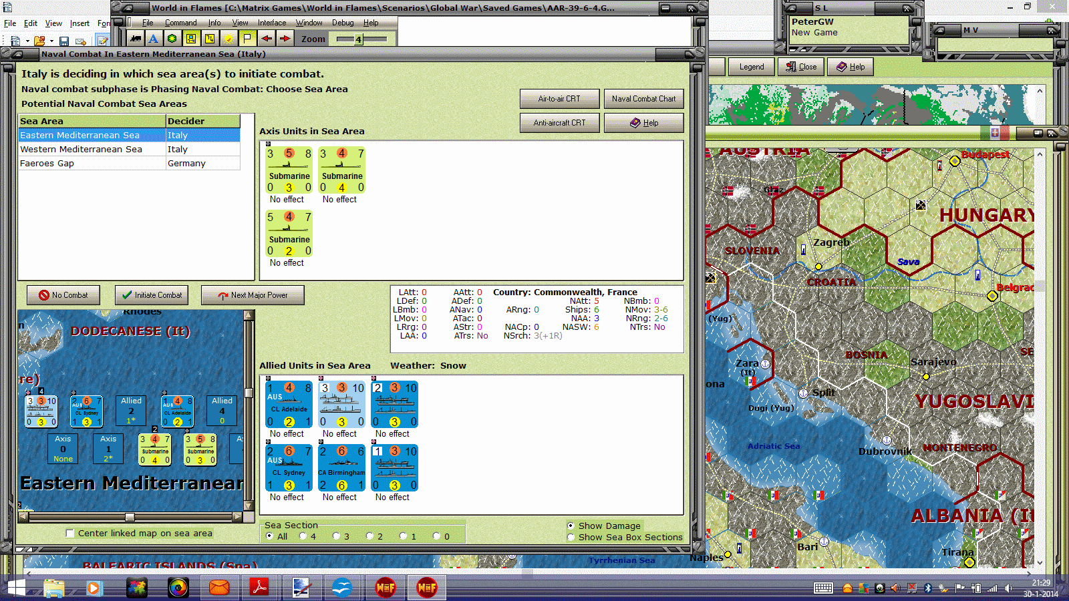
Task: Select the All sea section radio
Action: 269,536
